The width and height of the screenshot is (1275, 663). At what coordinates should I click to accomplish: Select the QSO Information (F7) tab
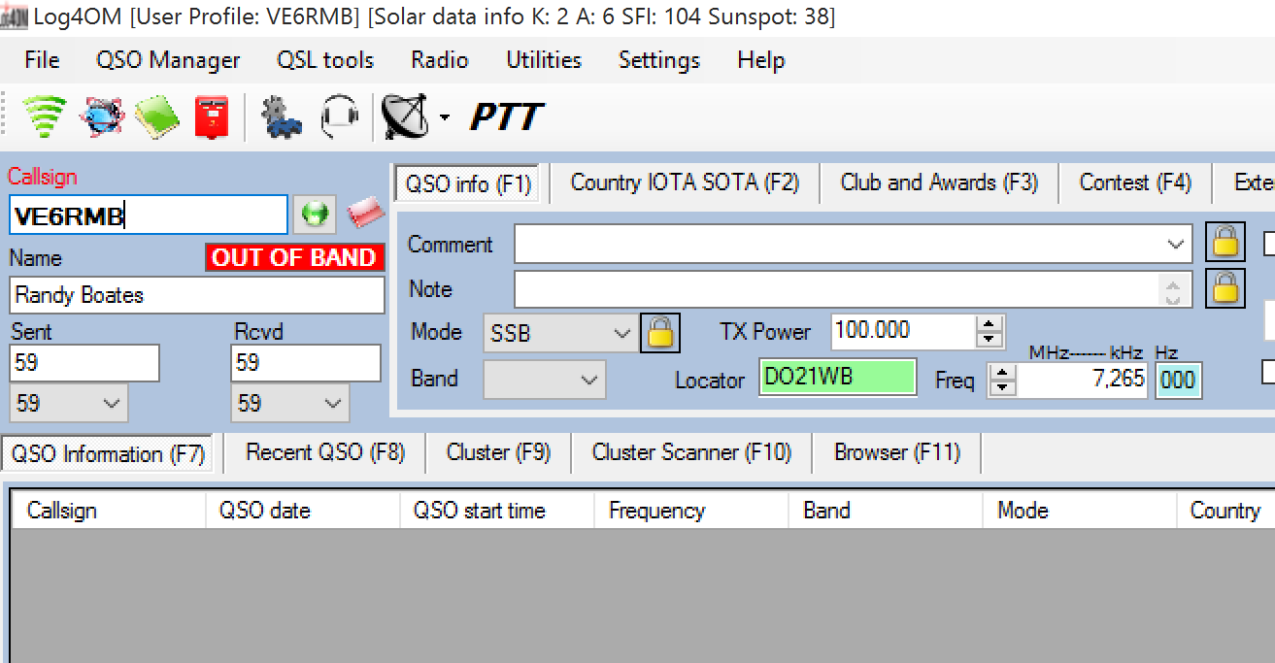point(110,454)
